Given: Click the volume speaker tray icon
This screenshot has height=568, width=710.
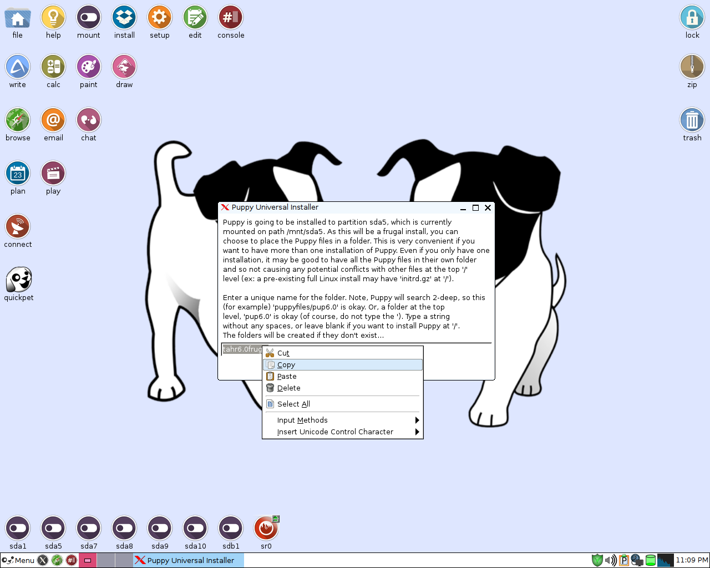Looking at the screenshot, I should [x=611, y=560].
